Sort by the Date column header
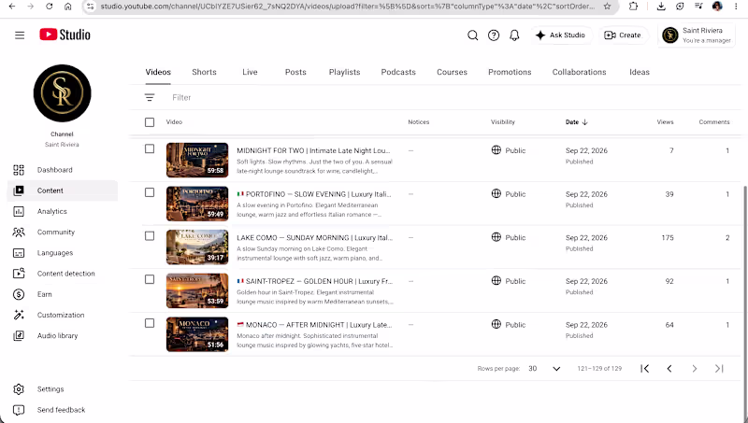 coord(576,122)
